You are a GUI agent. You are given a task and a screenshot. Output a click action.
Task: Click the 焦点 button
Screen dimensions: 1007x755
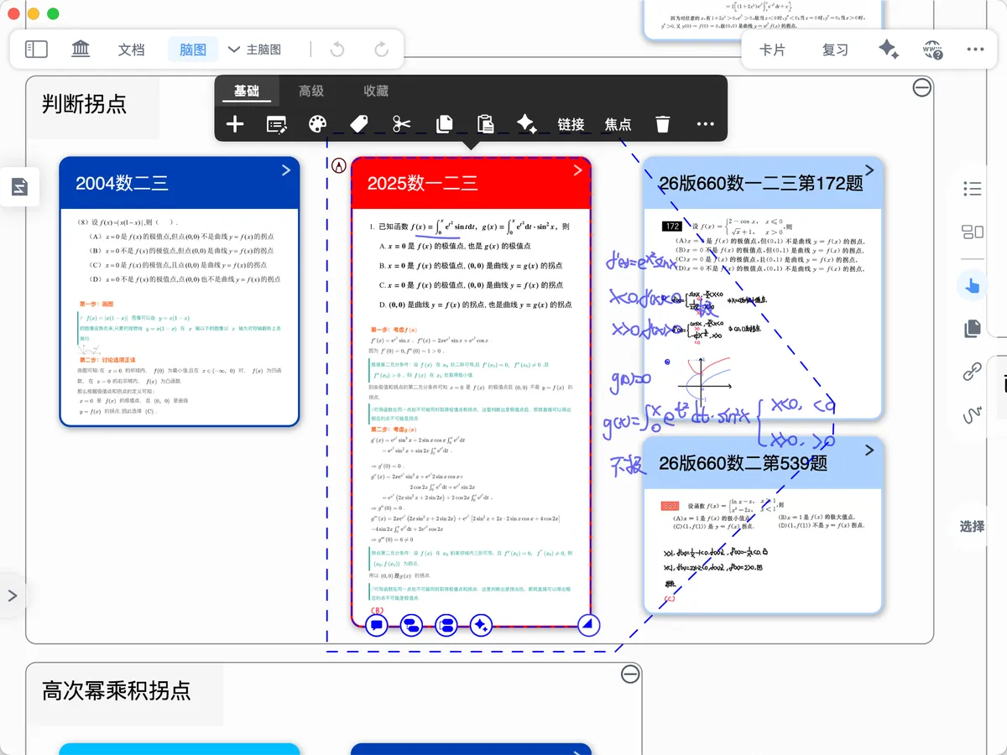(618, 124)
